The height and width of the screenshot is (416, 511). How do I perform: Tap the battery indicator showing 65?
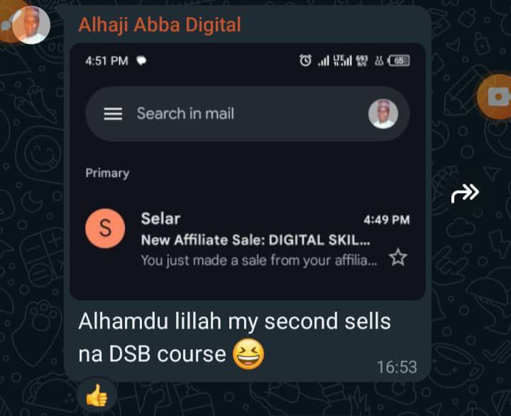click(x=399, y=60)
